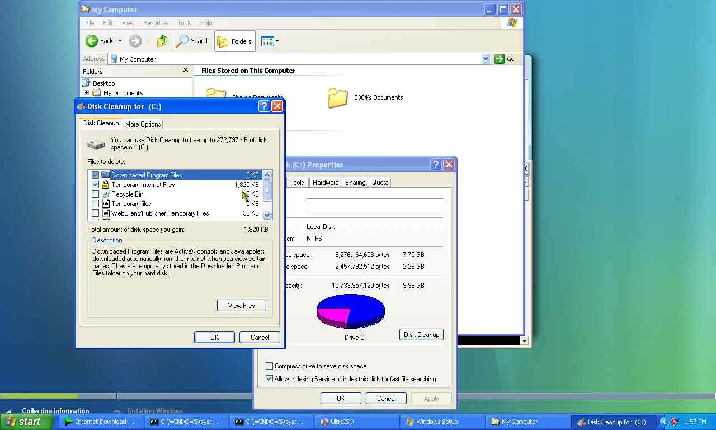Click the Temporary files document icon

(105, 204)
